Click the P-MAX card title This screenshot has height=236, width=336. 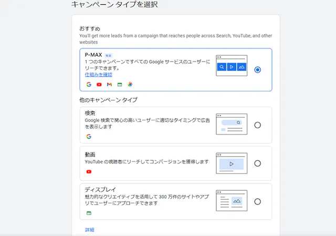click(93, 55)
